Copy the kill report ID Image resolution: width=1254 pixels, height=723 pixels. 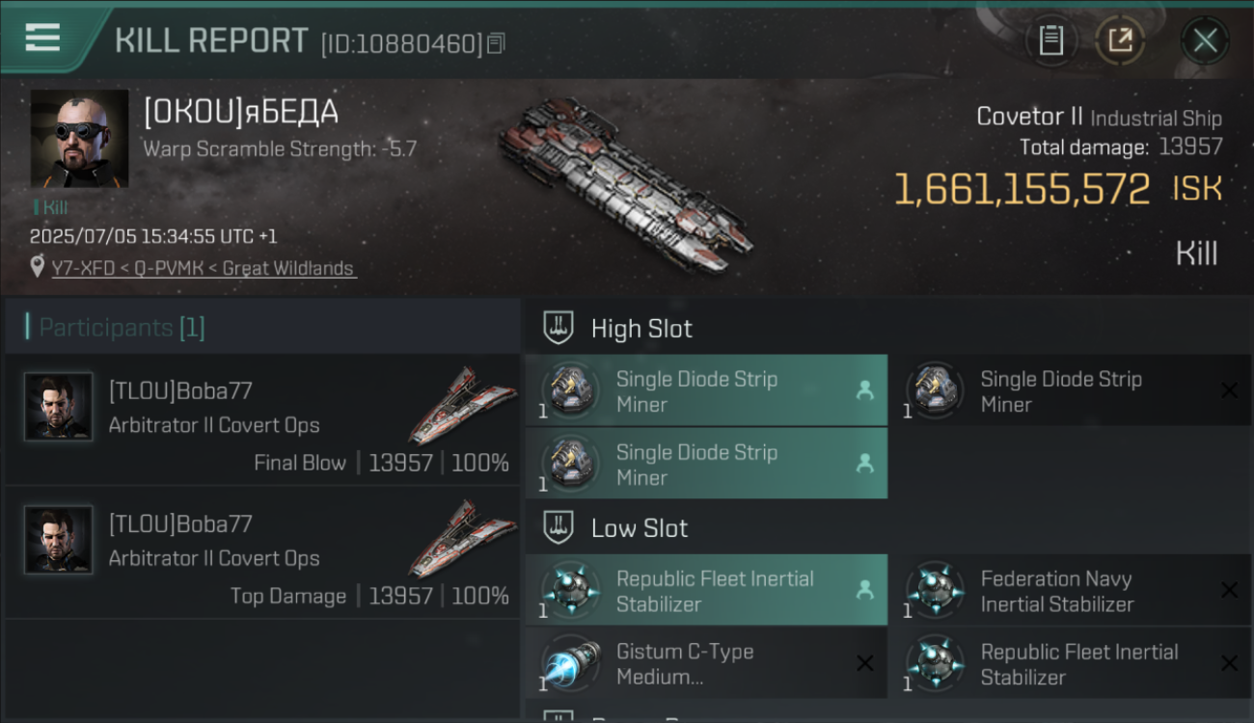click(x=496, y=43)
